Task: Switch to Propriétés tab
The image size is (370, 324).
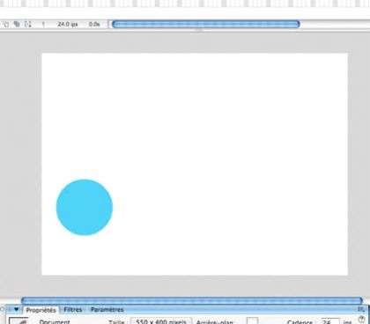Action: (41, 310)
